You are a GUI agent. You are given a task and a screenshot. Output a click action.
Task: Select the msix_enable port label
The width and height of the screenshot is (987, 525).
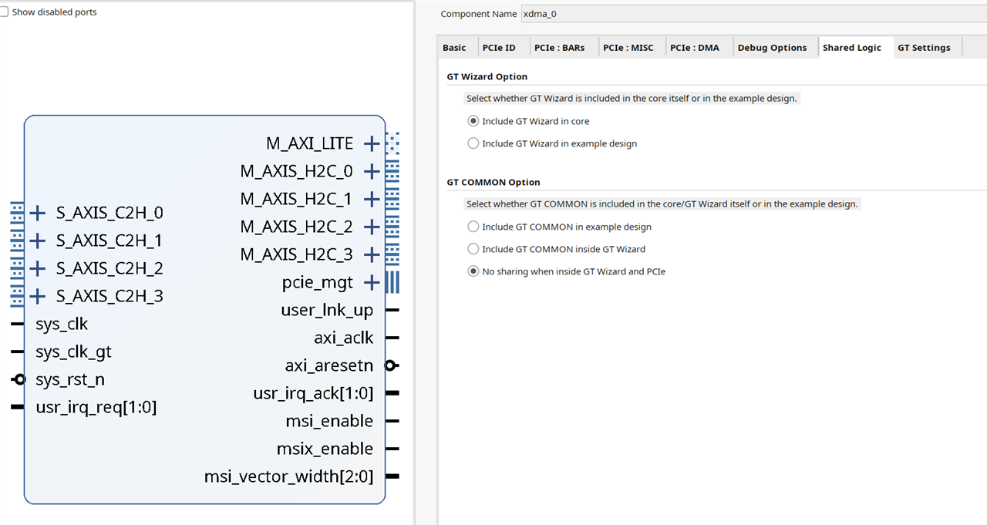click(325, 449)
